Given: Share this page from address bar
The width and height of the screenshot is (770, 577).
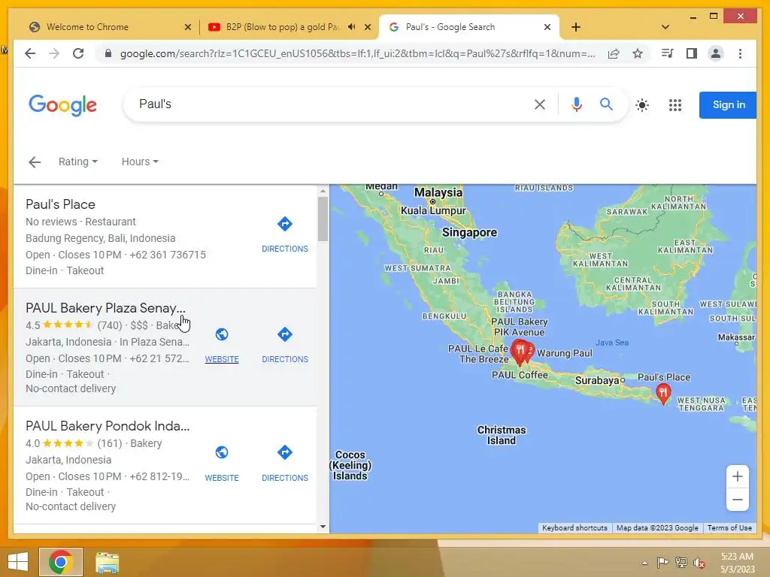Looking at the screenshot, I should pyautogui.click(x=614, y=53).
